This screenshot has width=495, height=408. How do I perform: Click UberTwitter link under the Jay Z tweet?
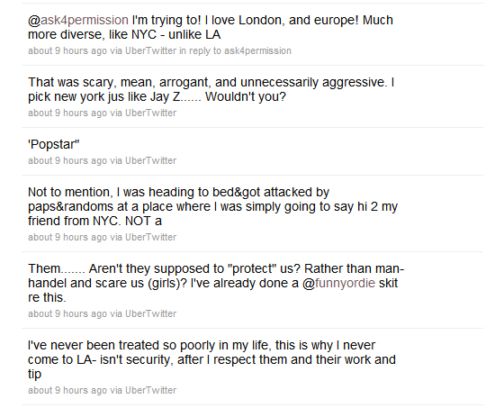pyautogui.click(x=151, y=113)
